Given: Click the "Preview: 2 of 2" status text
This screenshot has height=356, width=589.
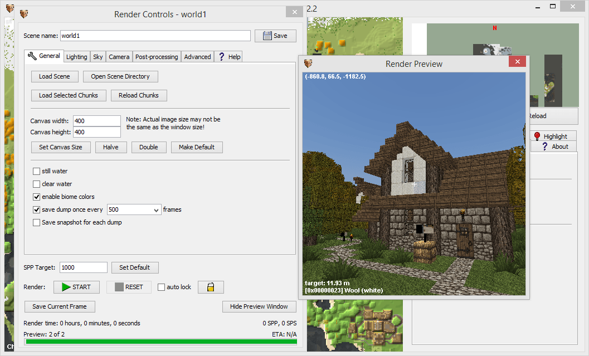Looking at the screenshot, I should pos(44,334).
